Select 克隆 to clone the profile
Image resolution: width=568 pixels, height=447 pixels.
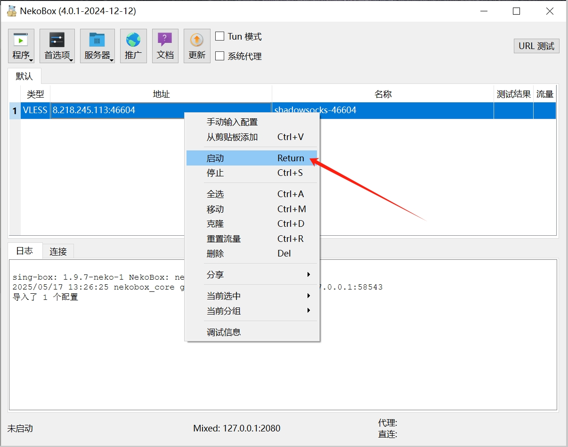click(252, 224)
